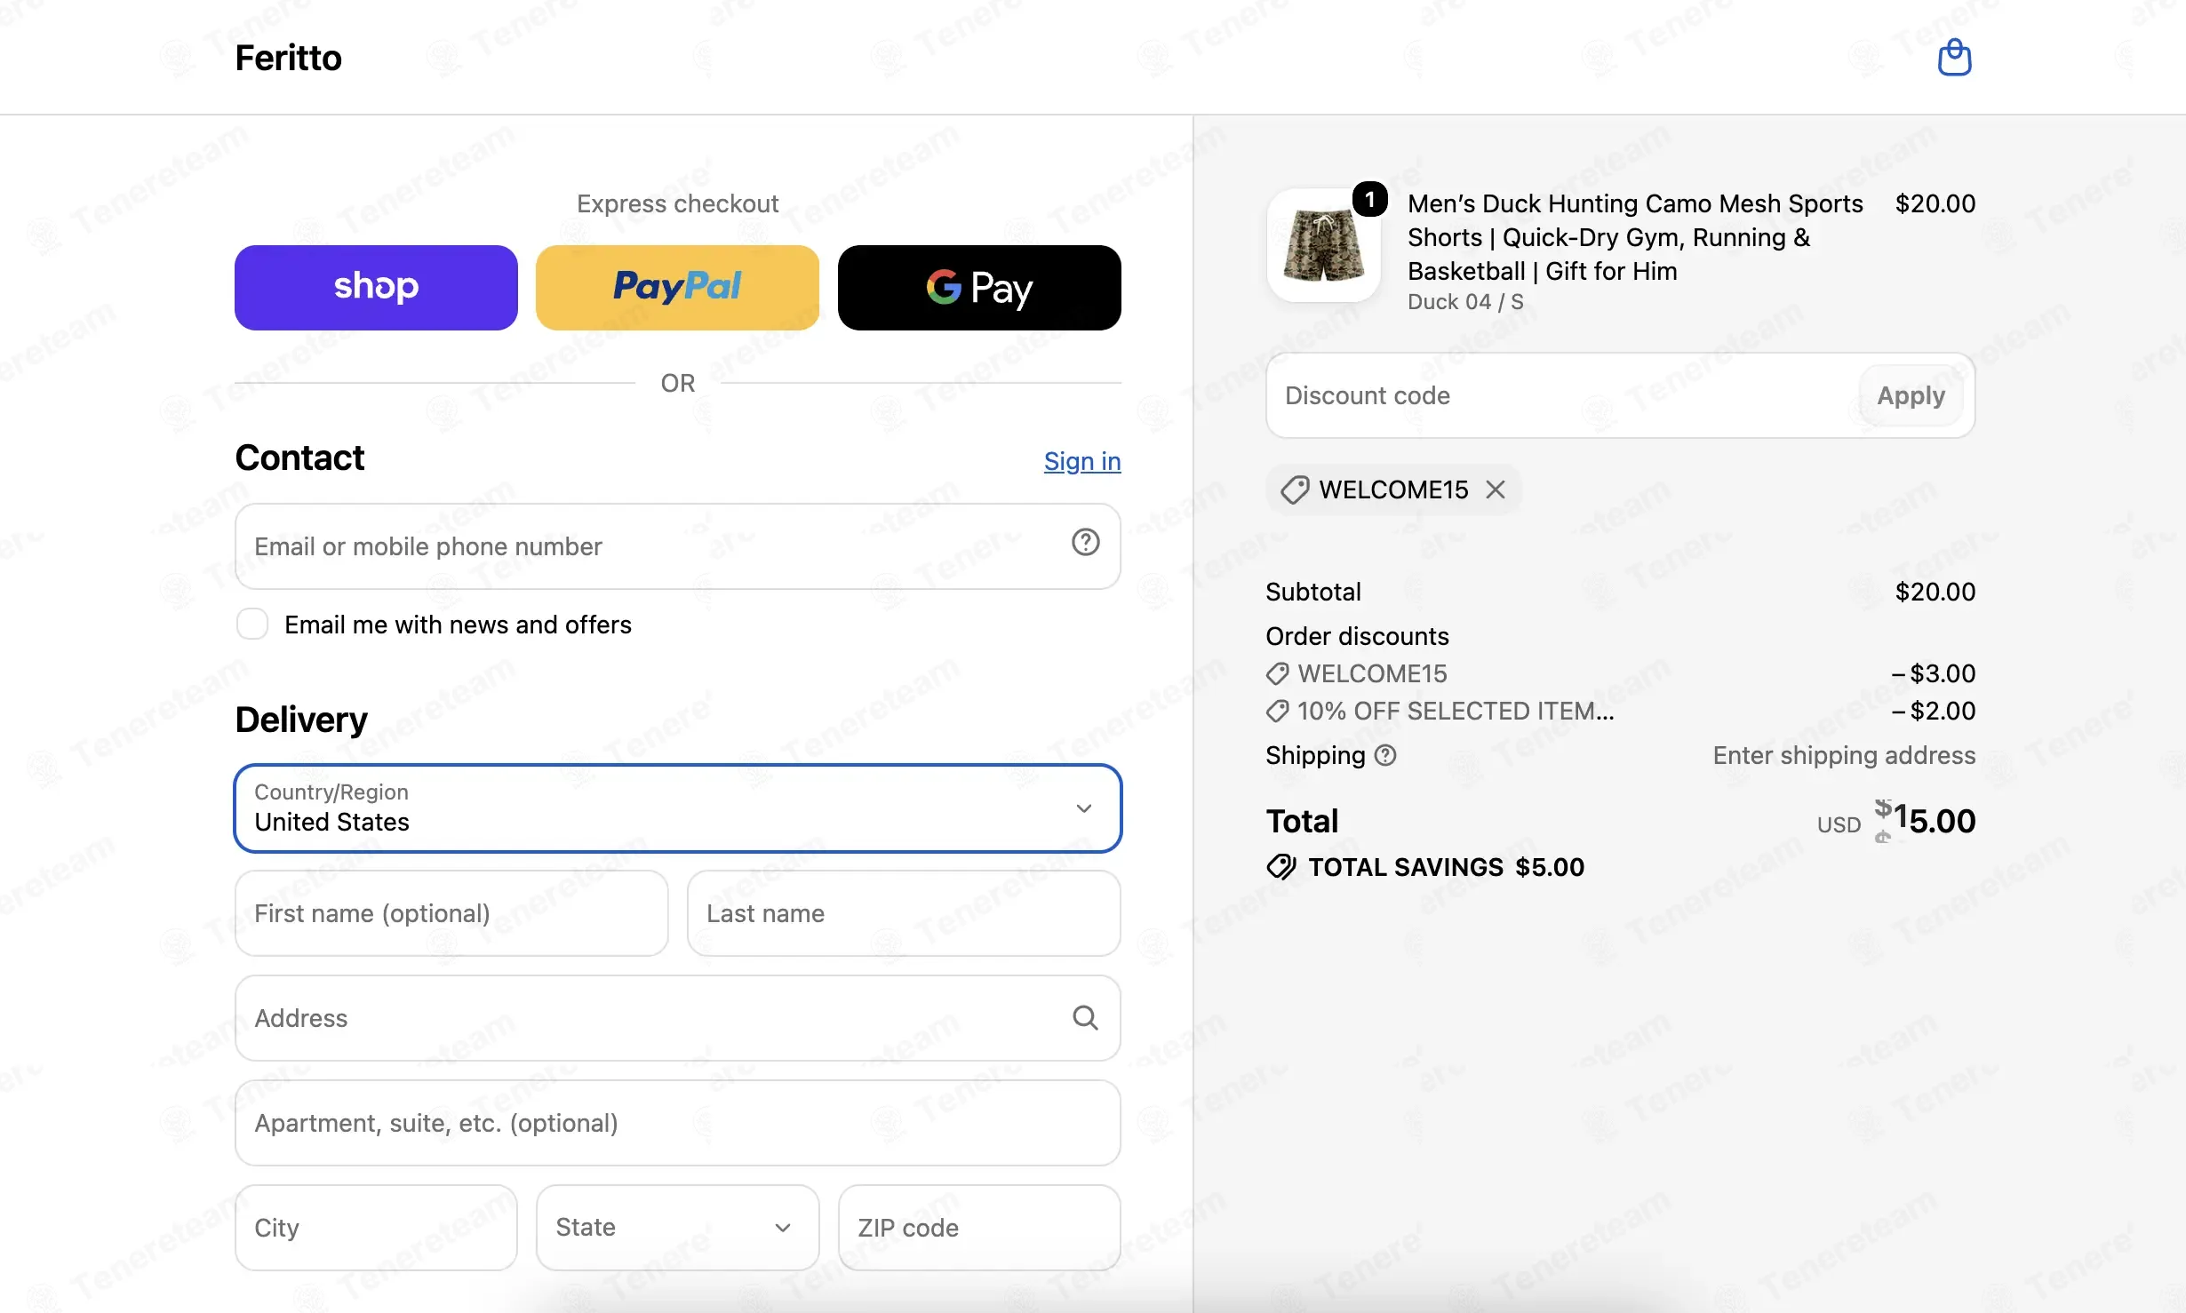Click the Contact heading
The width and height of the screenshot is (2186, 1313).
pyautogui.click(x=299, y=458)
